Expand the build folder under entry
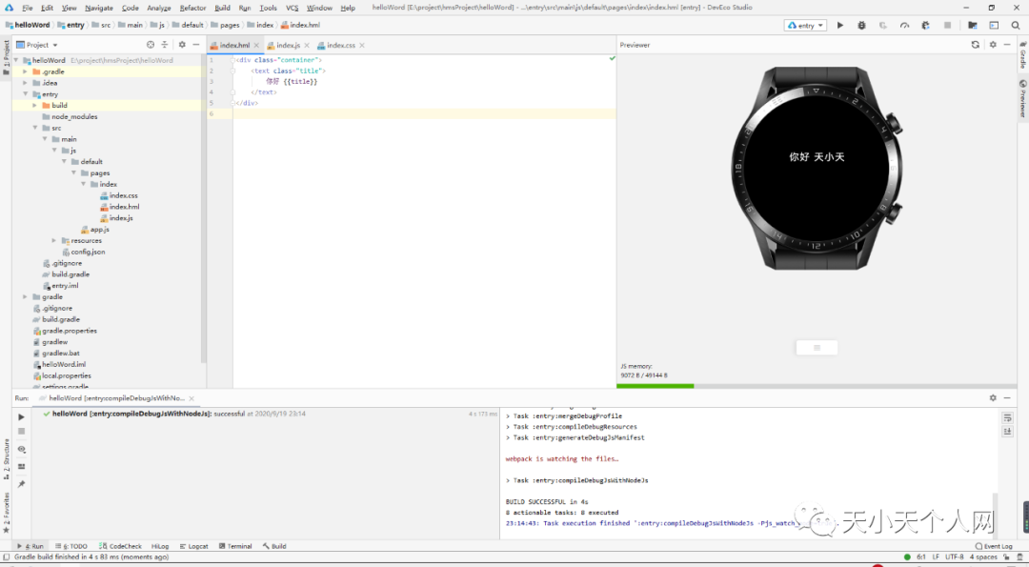Screen dimensions: 1029x567 tap(35, 105)
